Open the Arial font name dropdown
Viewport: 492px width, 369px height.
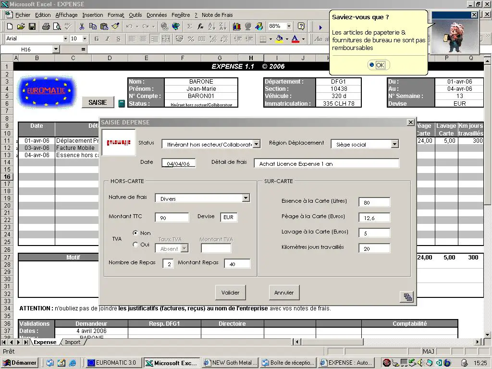pos(65,38)
